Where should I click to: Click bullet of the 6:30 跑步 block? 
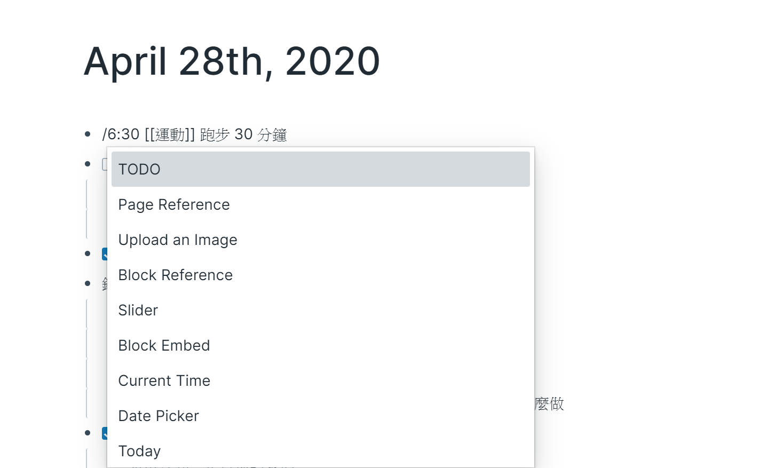coord(88,134)
